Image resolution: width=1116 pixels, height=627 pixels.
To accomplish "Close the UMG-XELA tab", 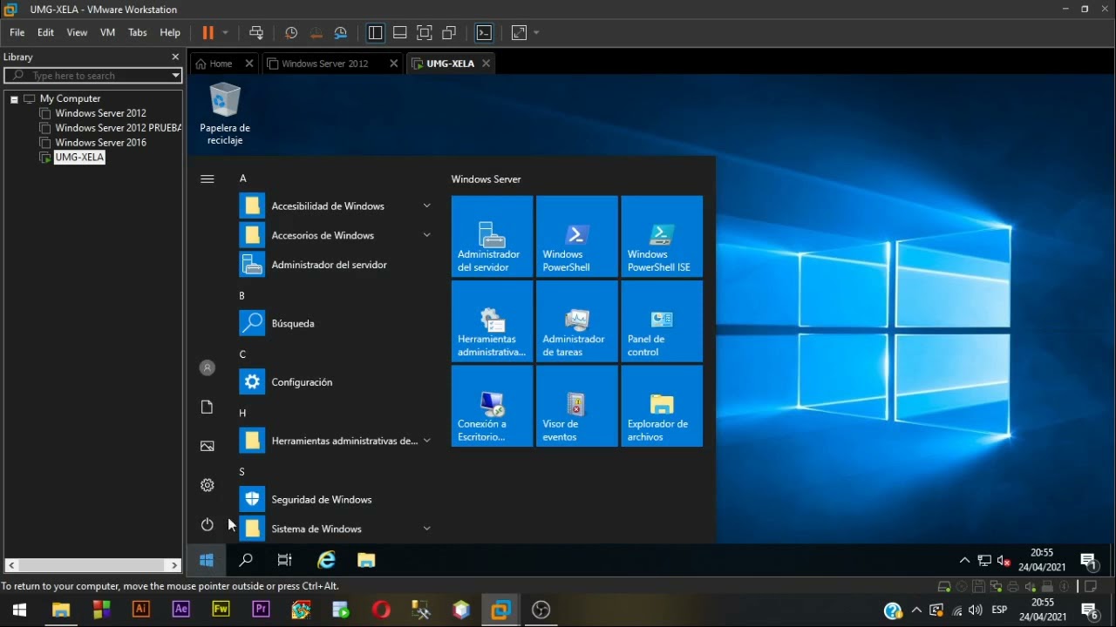I will (x=486, y=64).
